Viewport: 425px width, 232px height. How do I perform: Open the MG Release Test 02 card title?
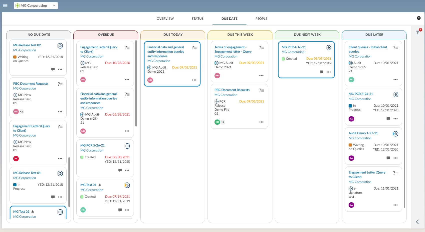[27, 45]
